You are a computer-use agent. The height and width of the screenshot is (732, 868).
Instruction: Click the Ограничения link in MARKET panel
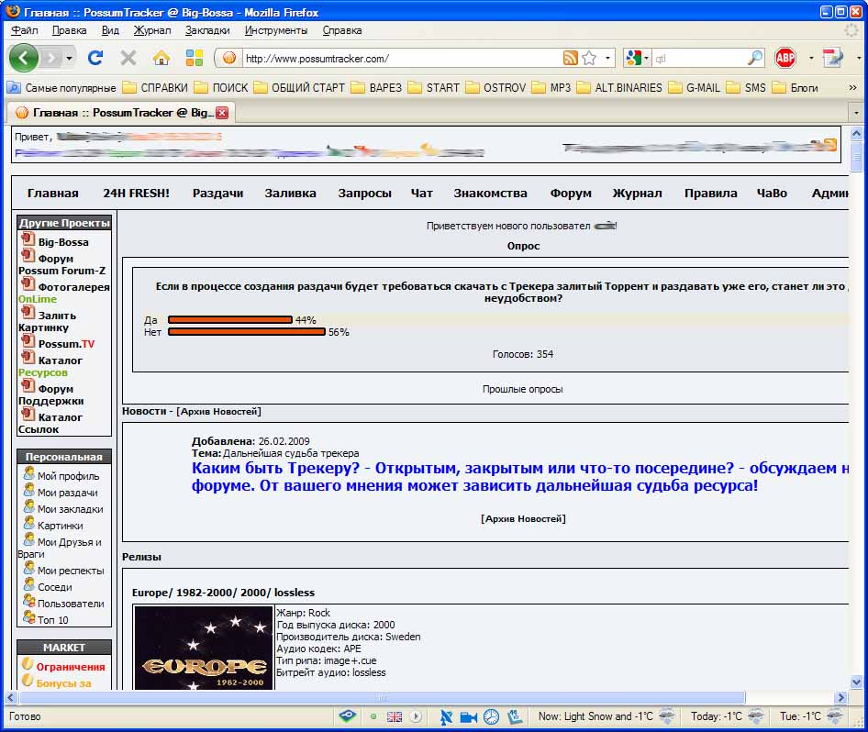(71, 667)
